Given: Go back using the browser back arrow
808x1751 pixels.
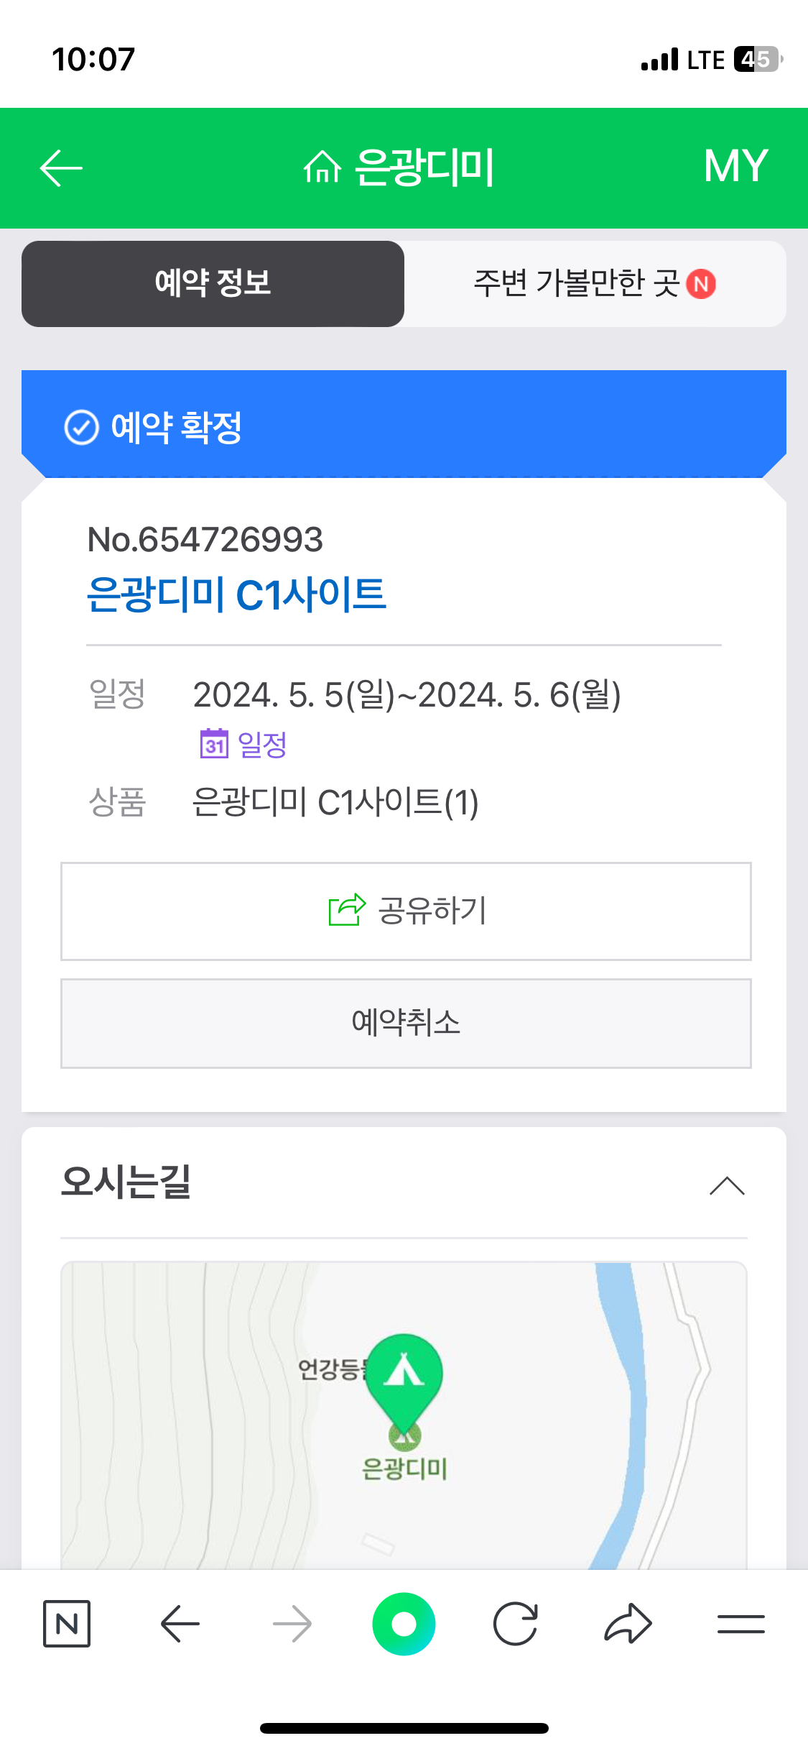Looking at the screenshot, I should tap(180, 1624).
